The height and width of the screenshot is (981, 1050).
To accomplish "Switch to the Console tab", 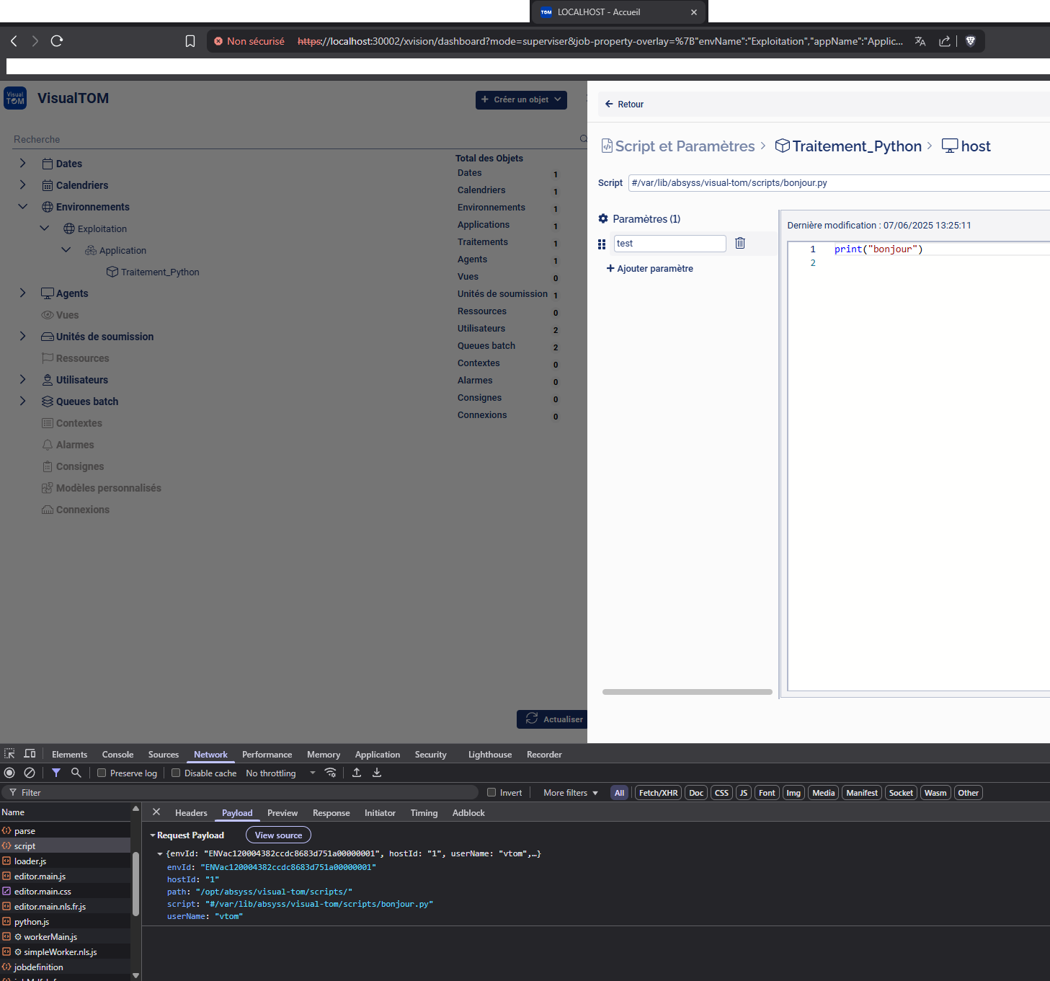I will click(x=117, y=755).
